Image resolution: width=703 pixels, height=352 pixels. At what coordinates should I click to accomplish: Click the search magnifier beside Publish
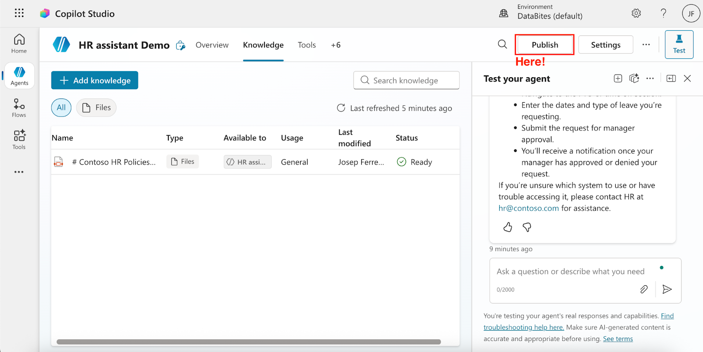click(x=502, y=44)
